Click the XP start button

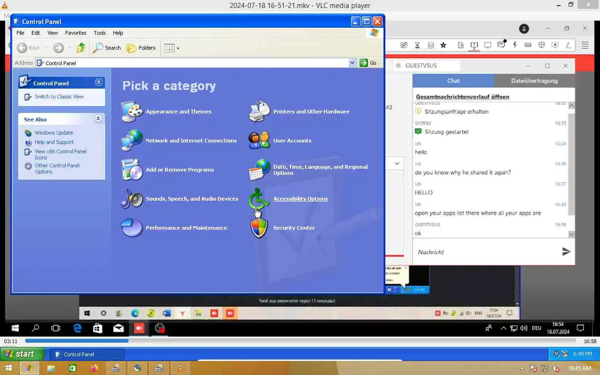click(x=22, y=354)
